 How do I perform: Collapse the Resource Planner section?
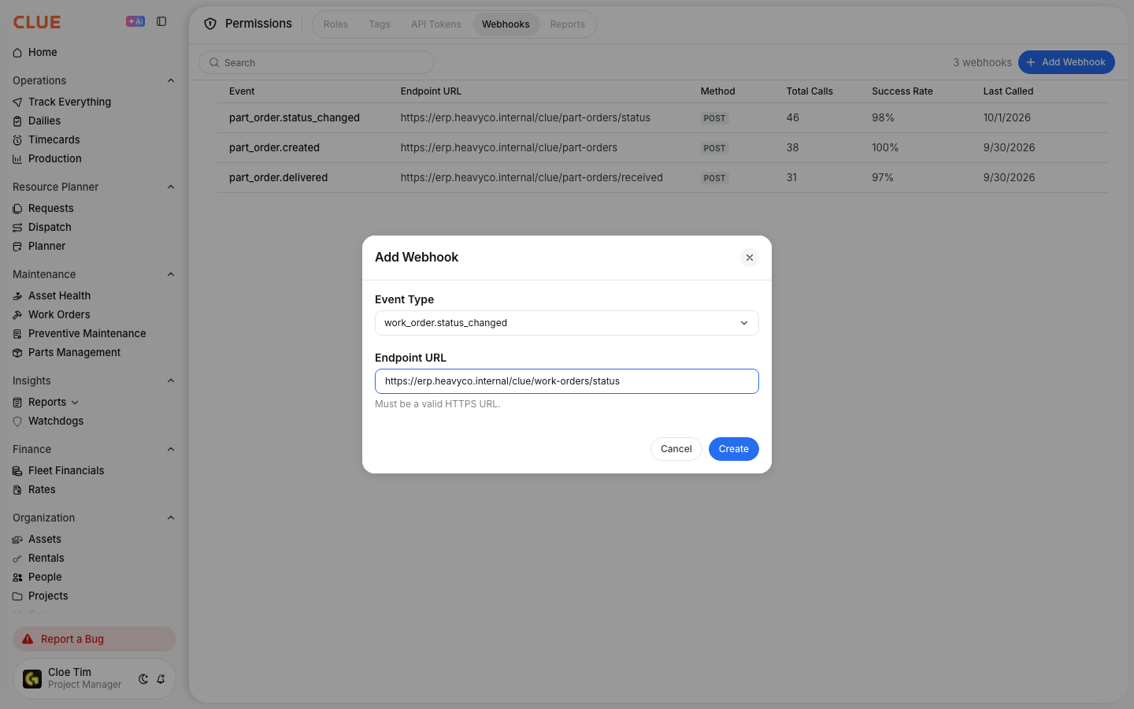coord(171,187)
